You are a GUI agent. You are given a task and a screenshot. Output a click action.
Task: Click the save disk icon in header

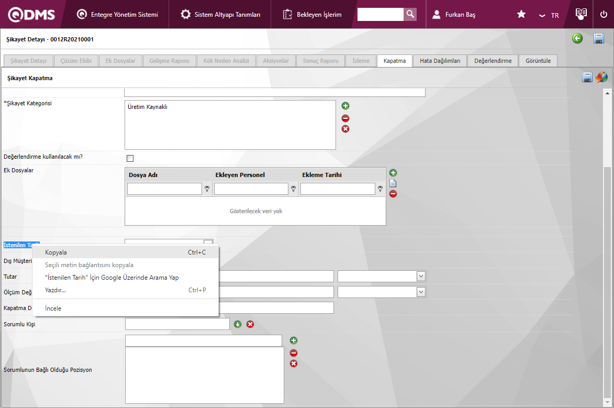pos(599,38)
